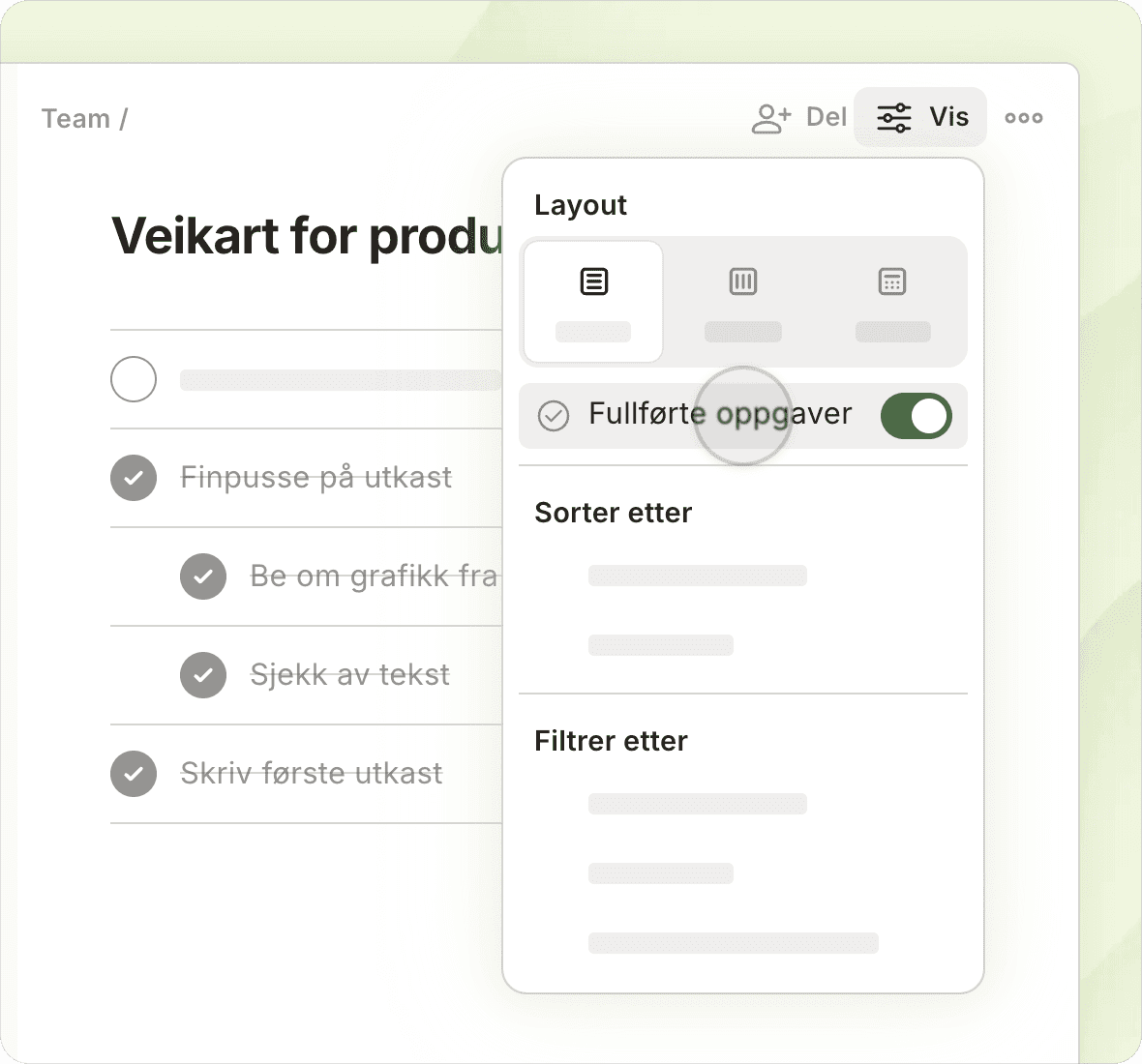The image size is (1142, 1064).
Task: Uncheck the 'Be om grafikk fra' subtask
Action: pyautogui.click(x=203, y=576)
